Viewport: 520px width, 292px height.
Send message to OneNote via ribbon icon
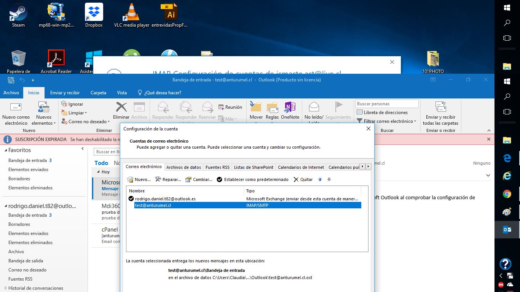[x=290, y=107]
